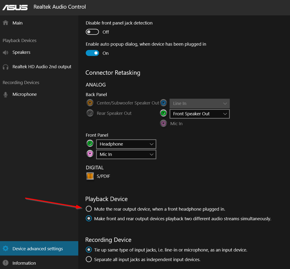Click the home icon beside Main

[x=5, y=23]
